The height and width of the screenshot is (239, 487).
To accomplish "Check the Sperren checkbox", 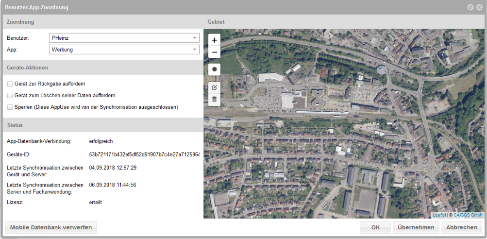I will 10,107.
